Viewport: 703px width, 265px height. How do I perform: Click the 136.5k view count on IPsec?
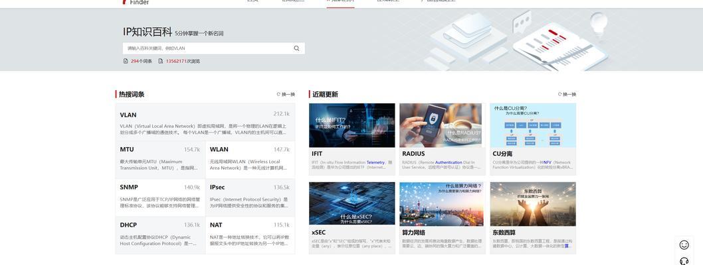point(282,187)
